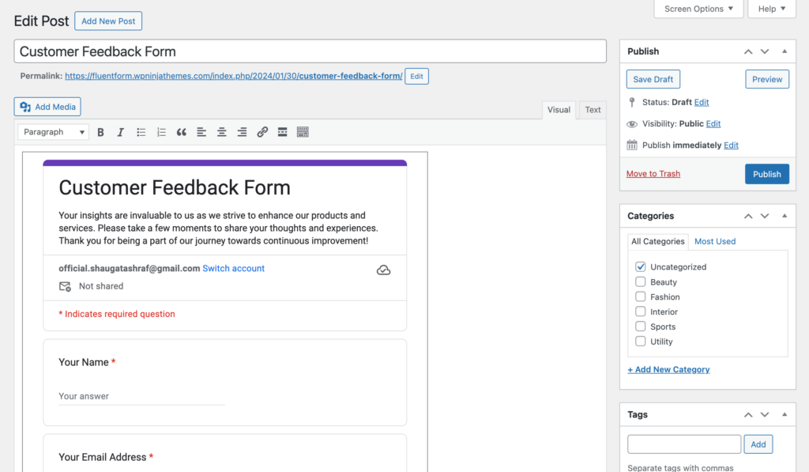809x472 pixels.
Task: Click the cloud saved icon in form
Action: pyautogui.click(x=383, y=270)
